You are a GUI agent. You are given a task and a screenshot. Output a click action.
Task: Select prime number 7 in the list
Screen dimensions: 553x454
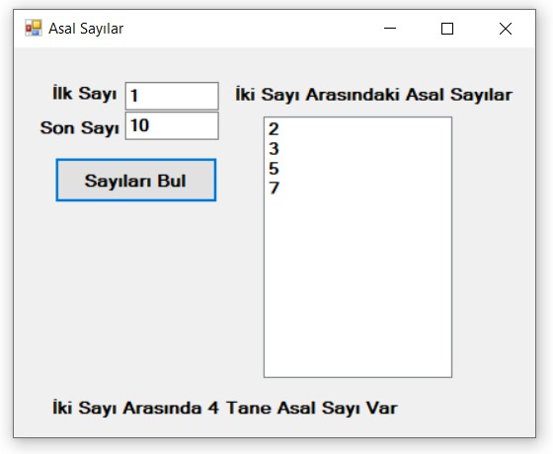coord(357,188)
